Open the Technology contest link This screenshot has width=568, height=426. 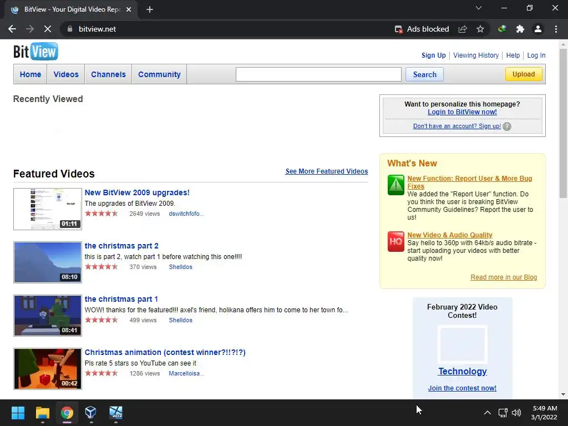[x=462, y=371]
